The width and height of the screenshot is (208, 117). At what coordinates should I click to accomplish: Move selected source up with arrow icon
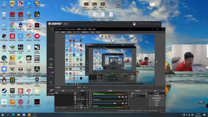click(x=85, y=108)
